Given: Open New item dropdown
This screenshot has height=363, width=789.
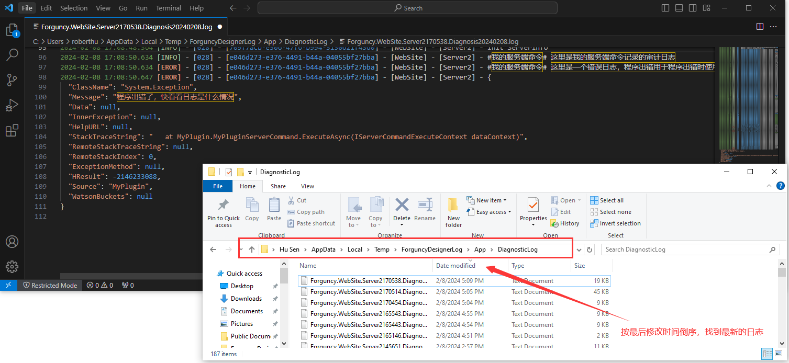Looking at the screenshot, I should (x=487, y=200).
